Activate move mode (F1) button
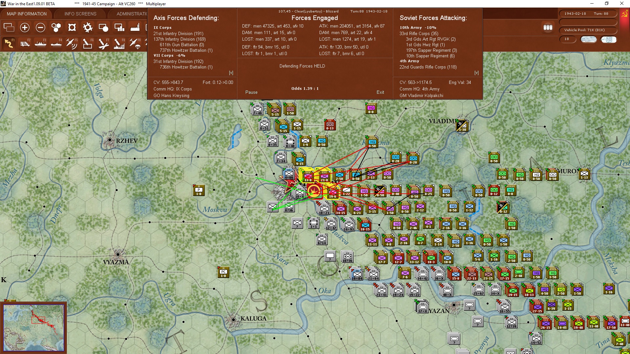This screenshot has width=630, height=354. [x=9, y=43]
